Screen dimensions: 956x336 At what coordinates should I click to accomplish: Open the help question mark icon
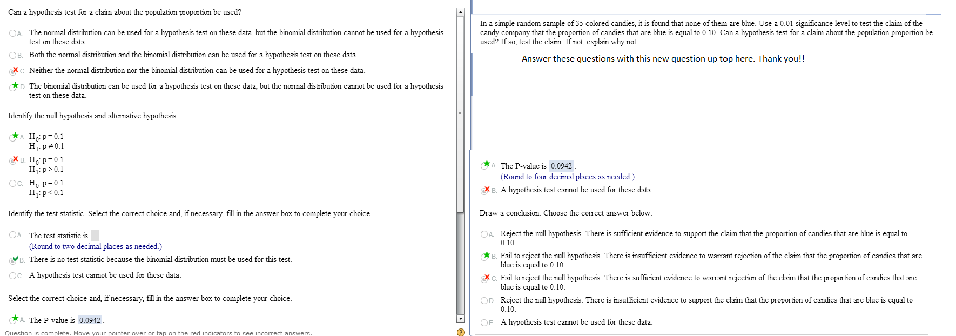461,332
